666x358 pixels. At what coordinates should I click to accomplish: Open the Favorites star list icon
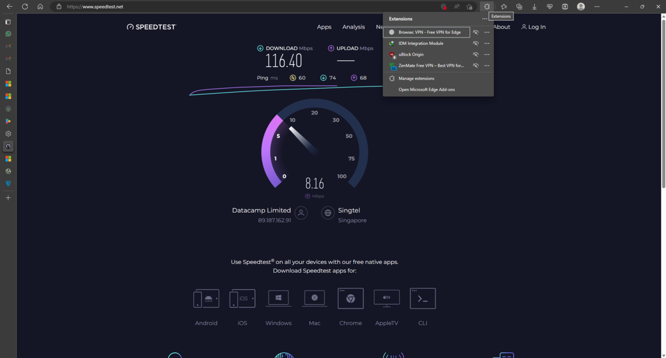[x=504, y=7]
